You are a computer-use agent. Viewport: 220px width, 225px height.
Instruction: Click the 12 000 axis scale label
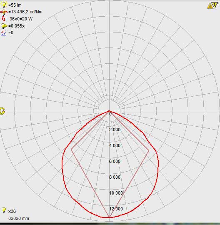point(116,209)
